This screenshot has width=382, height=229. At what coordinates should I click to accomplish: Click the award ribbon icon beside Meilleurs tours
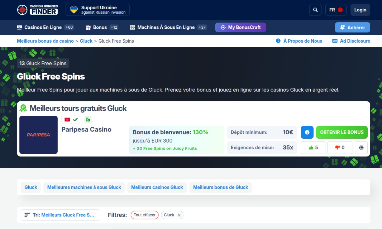click(x=23, y=108)
